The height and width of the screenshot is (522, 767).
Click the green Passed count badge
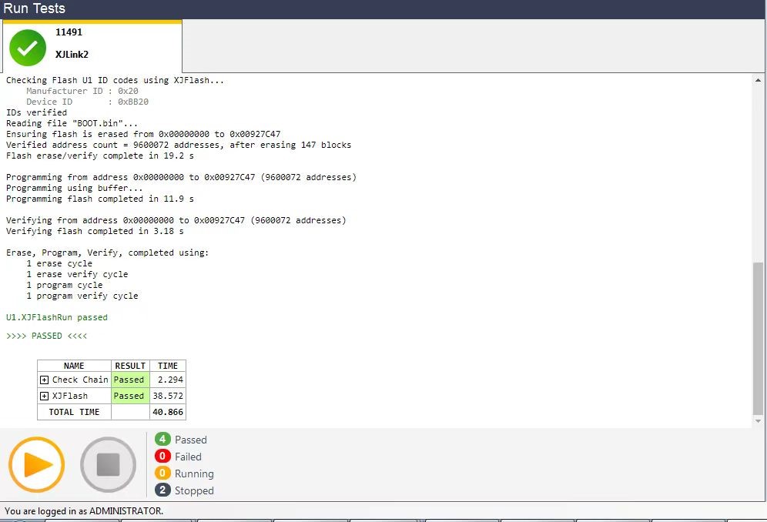coord(162,440)
